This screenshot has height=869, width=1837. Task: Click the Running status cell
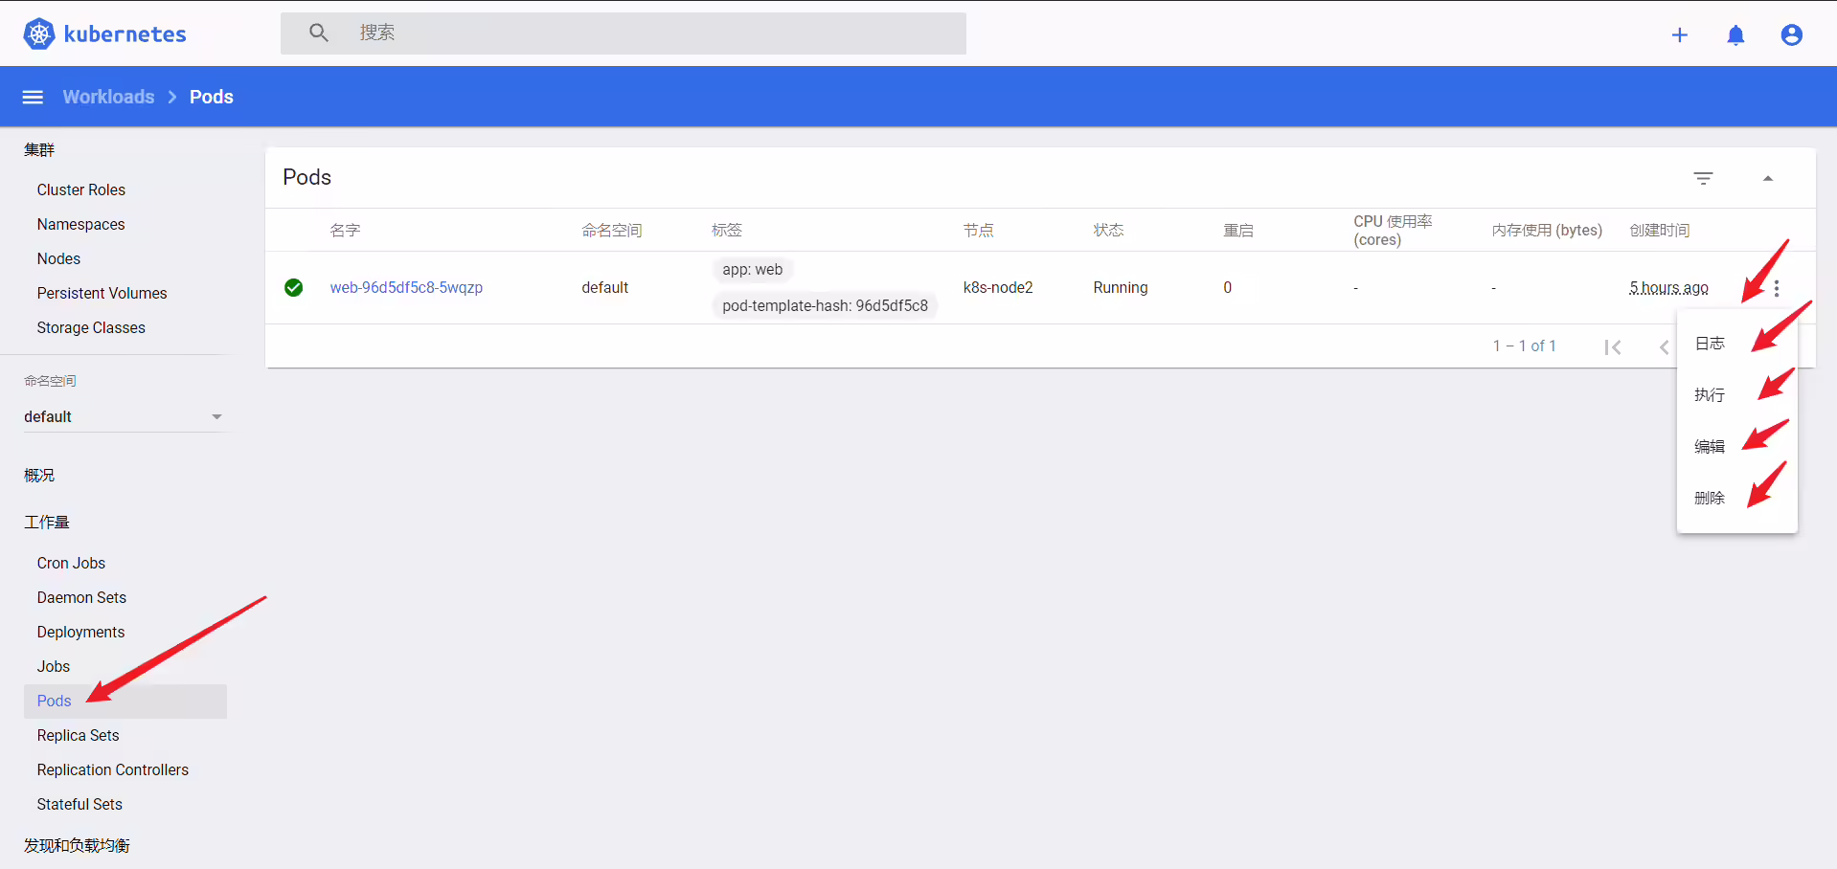pos(1121,287)
